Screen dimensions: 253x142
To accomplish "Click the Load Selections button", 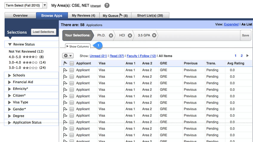I will point(44,32).
